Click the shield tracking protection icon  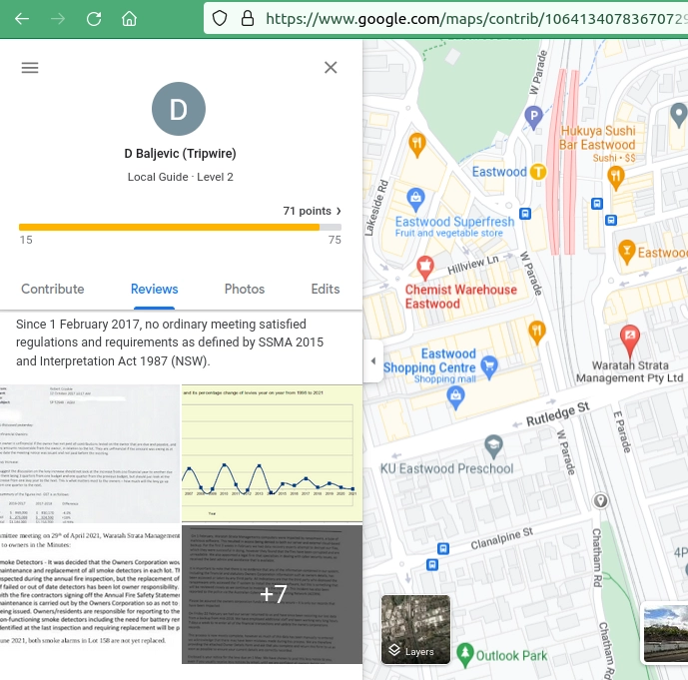220,18
